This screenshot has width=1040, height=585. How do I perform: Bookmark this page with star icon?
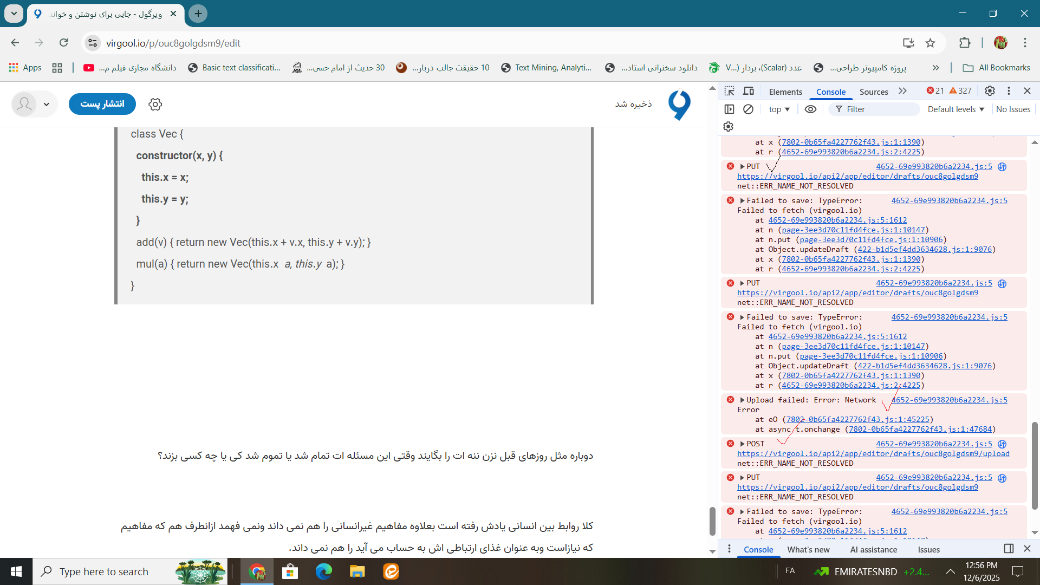click(931, 43)
